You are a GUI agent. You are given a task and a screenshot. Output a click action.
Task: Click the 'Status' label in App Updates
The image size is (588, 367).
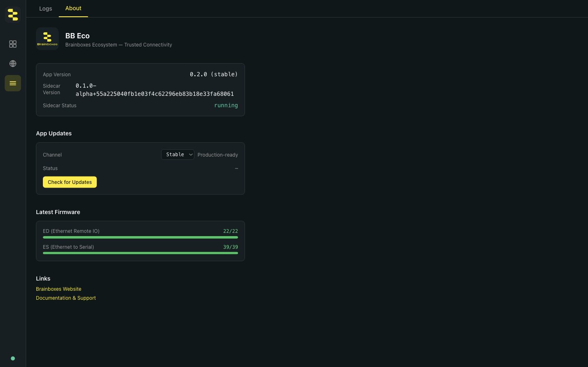point(50,168)
